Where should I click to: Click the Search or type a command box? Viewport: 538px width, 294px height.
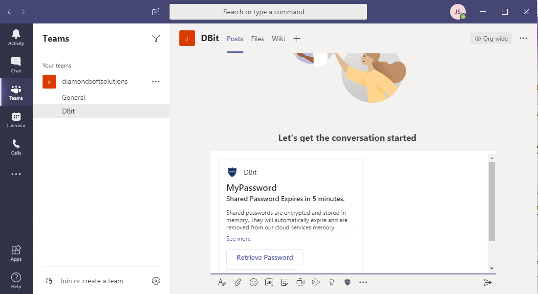coord(268,12)
